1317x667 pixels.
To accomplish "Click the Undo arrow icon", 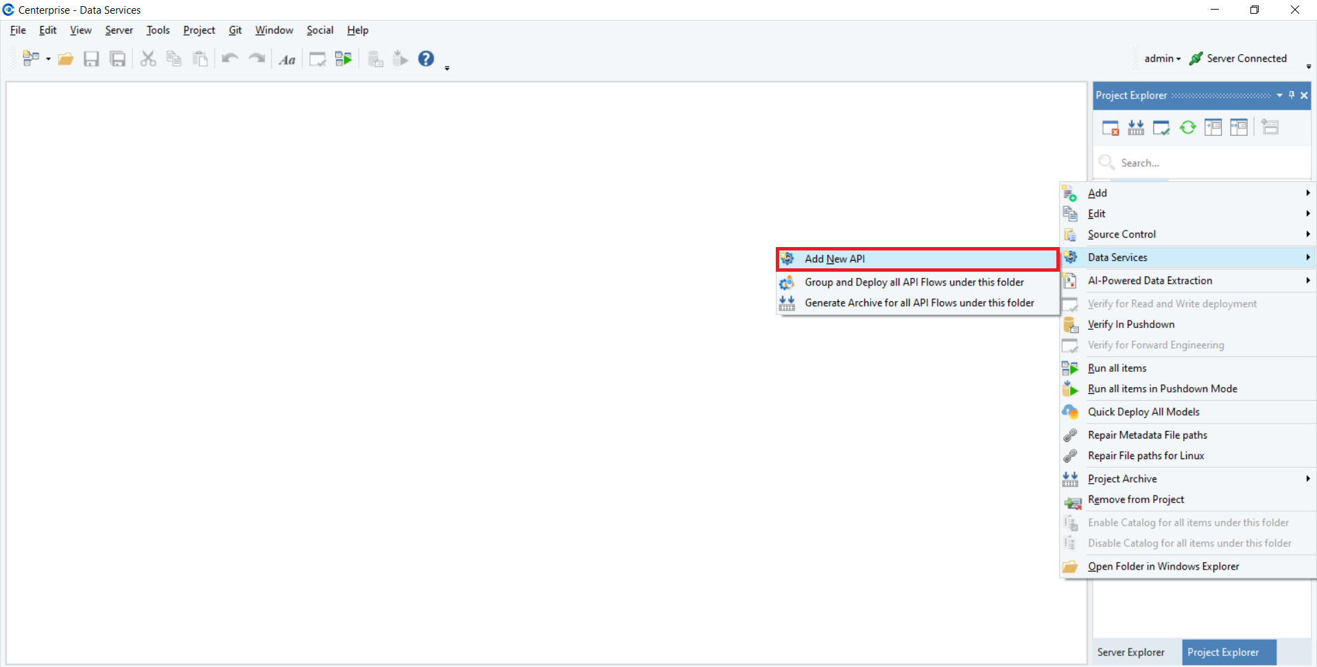I will point(230,59).
